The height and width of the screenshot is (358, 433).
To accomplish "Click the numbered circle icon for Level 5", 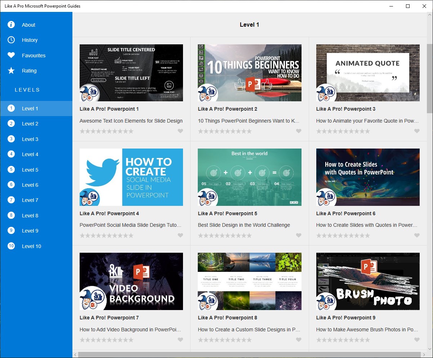I will point(11,169).
